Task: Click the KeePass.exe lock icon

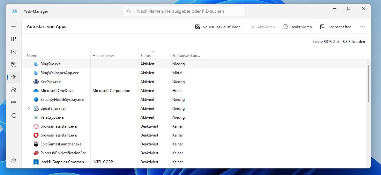Action: [36, 82]
